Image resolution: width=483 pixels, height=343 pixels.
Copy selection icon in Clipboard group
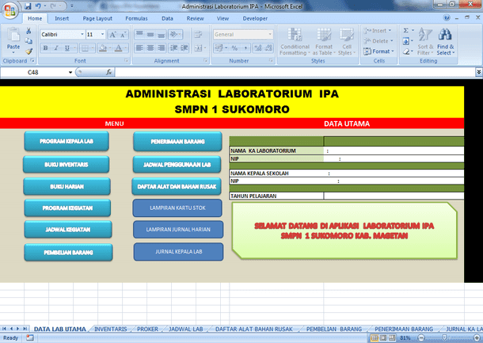coord(29,41)
